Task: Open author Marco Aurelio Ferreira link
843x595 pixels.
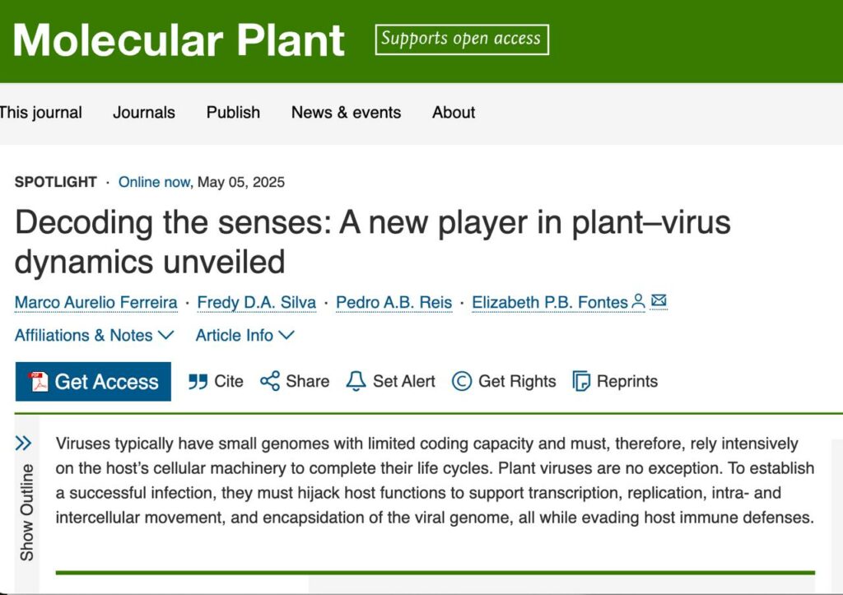Action: pos(95,303)
